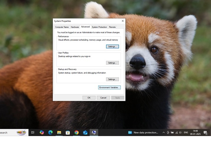Open Microsoft Edge from the taskbar

tap(50, 132)
